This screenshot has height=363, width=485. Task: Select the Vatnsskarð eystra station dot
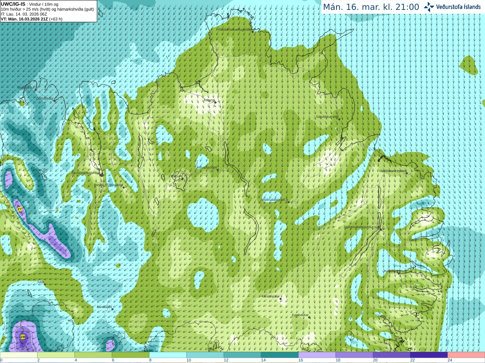tap(406, 173)
